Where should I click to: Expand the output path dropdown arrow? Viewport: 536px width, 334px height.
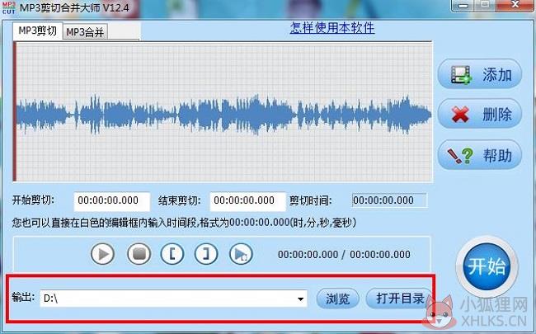[300, 299]
